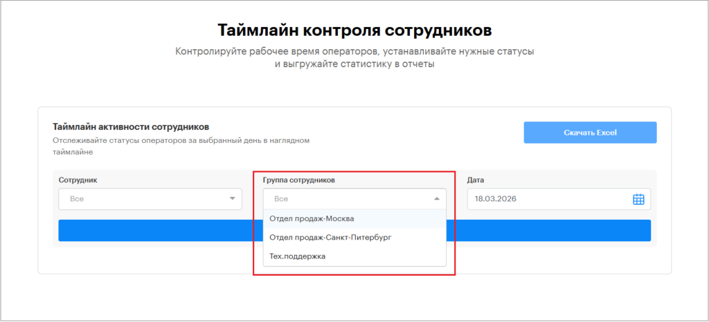Click the Все placeholder in Сотрудник field
The image size is (709, 322).
click(77, 199)
